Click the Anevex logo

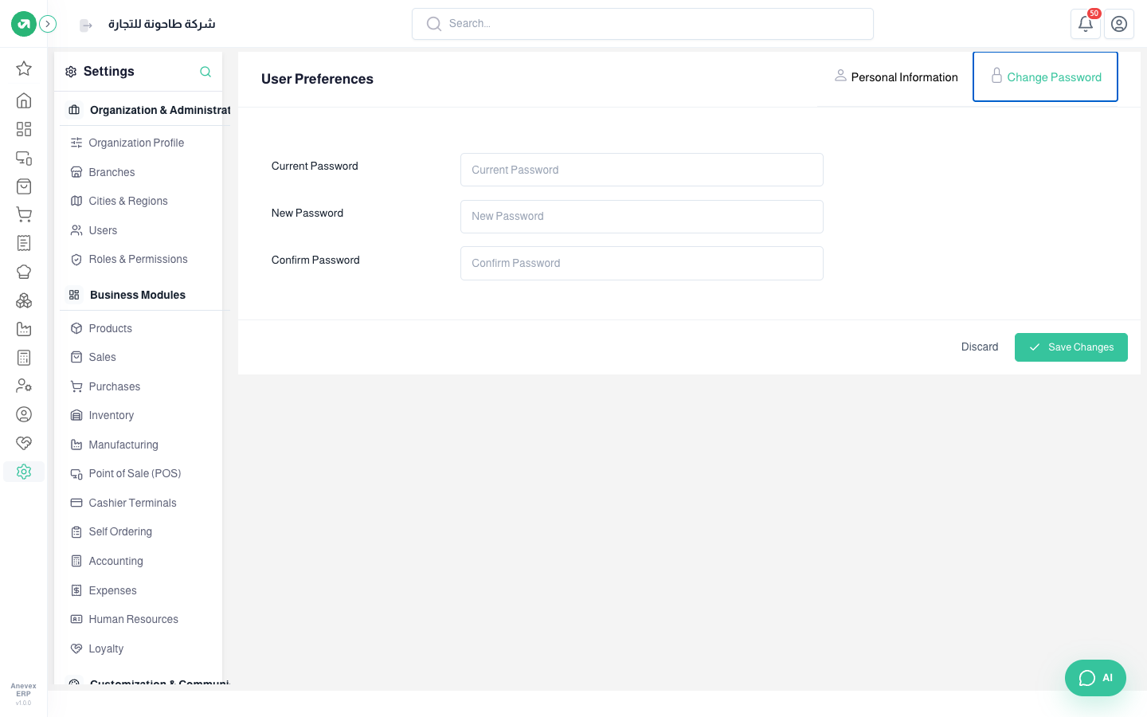24,24
